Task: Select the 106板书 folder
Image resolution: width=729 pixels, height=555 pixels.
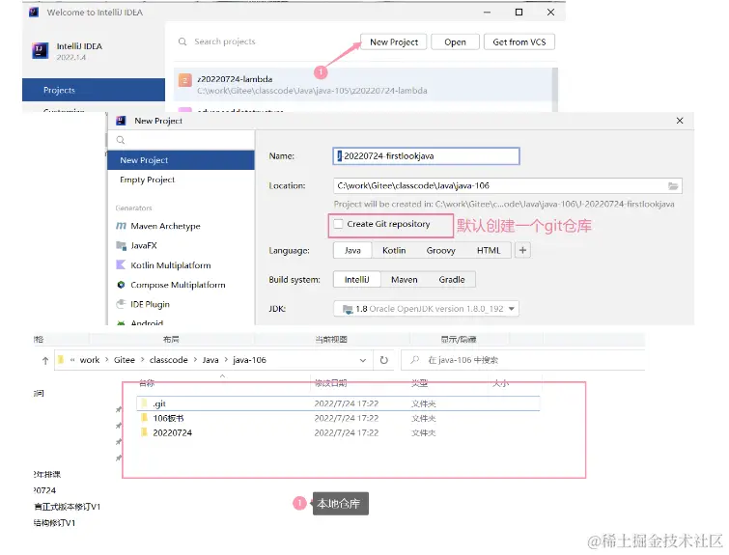Action: coord(339,418)
